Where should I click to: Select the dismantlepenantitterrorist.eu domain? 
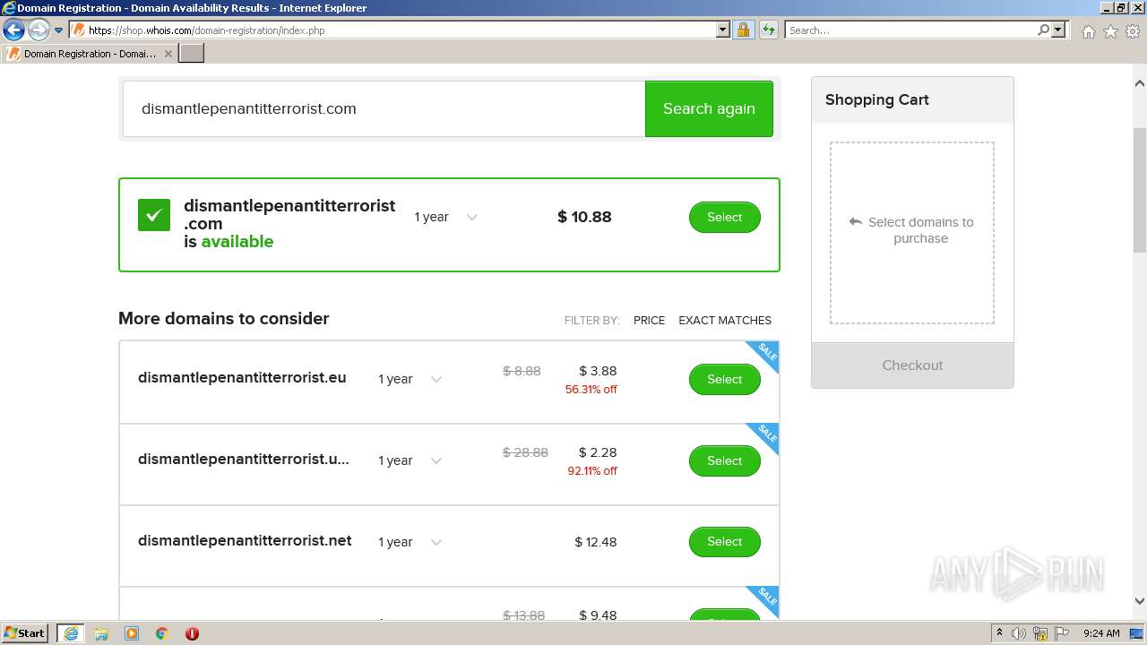724,379
